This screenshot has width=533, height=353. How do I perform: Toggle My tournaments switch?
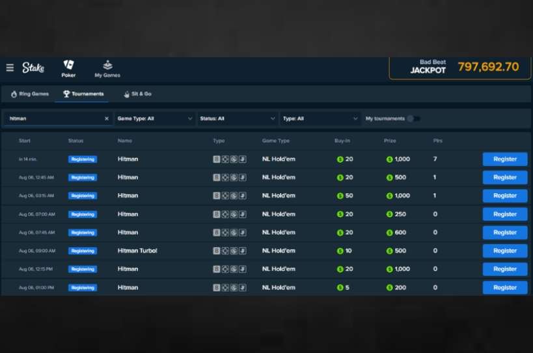tap(413, 118)
